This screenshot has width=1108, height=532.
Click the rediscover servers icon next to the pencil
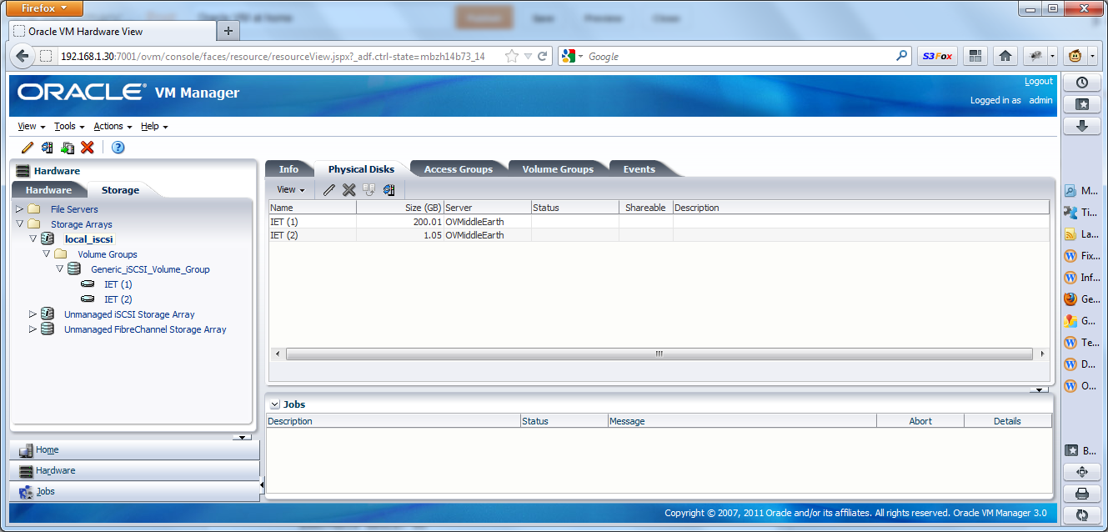(x=47, y=147)
